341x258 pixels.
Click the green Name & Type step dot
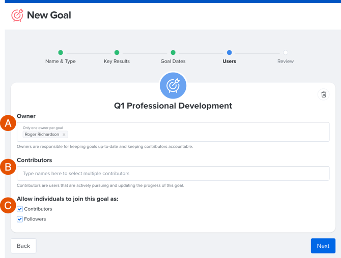coord(61,52)
